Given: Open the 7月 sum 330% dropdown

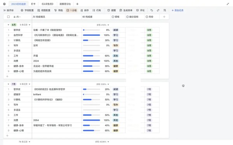Looking at the screenshot, I should click(x=103, y=84).
